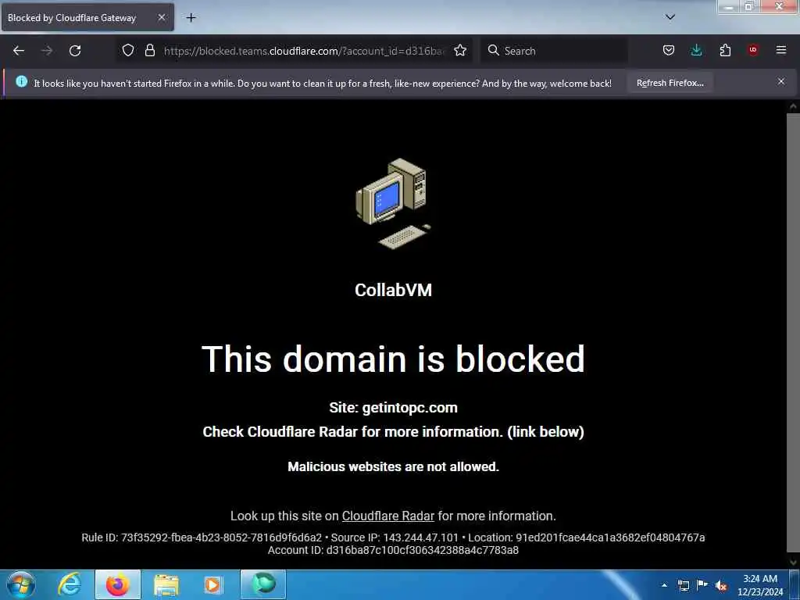Open the Firefox hamburger menu
This screenshot has height=600, width=800.
click(x=781, y=50)
